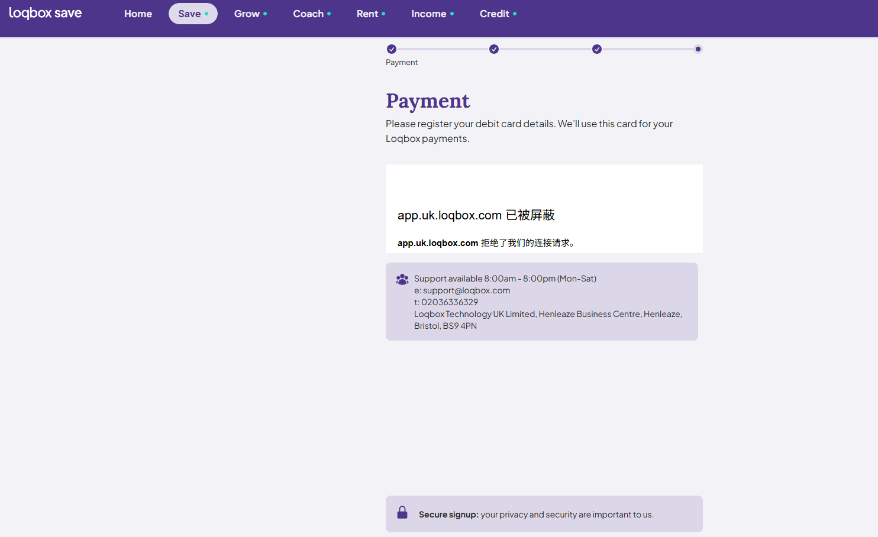Image resolution: width=878 pixels, height=537 pixels.
Task: Click the Loqbox Save logo
Action: coord(46,13)
